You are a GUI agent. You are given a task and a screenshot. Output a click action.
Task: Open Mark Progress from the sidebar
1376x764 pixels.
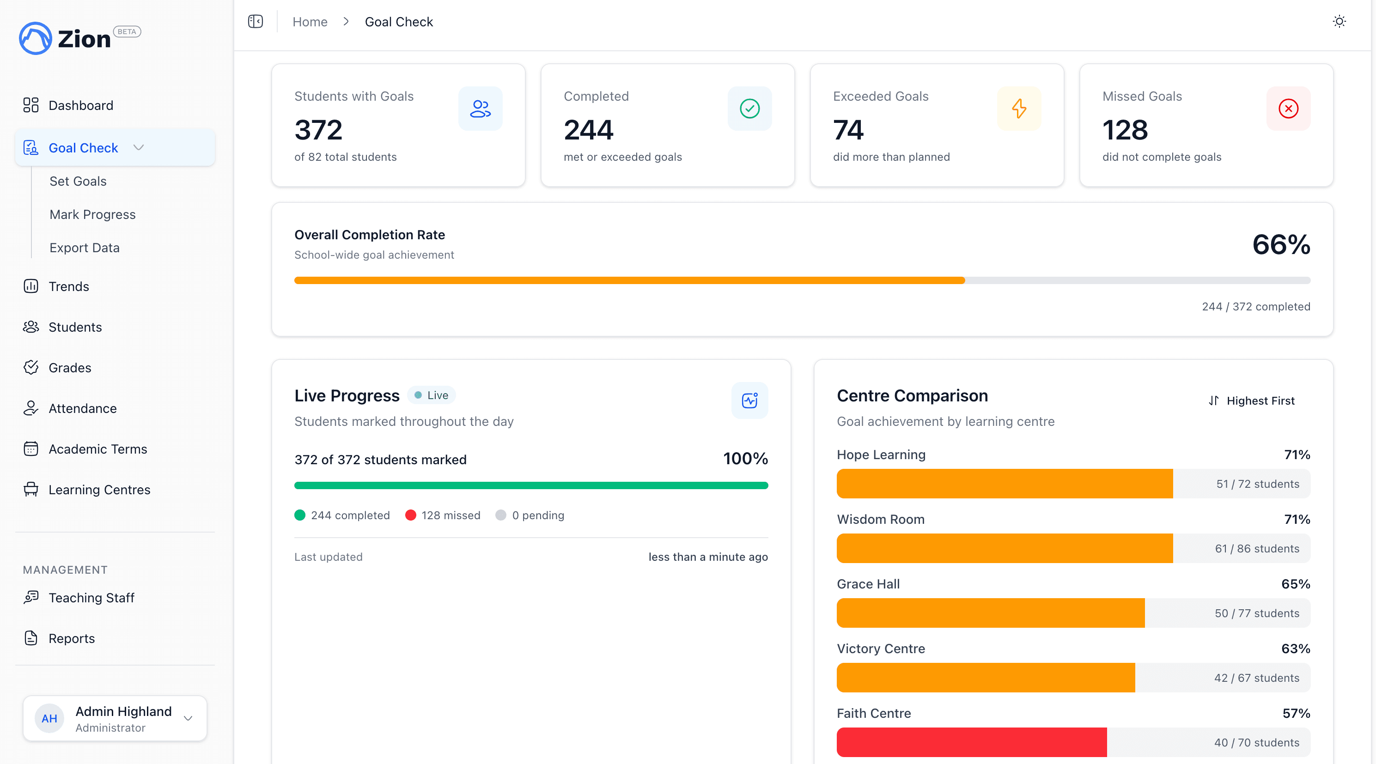tap(92, 214)
